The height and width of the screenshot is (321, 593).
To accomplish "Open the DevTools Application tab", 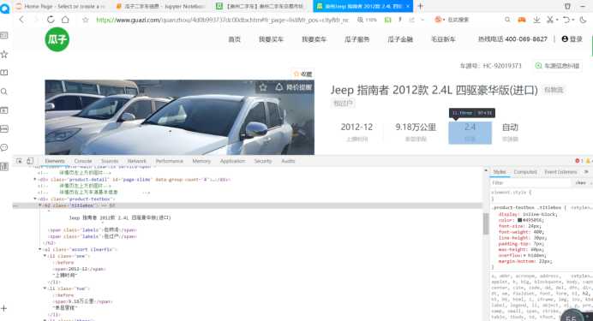I will 232,161.
